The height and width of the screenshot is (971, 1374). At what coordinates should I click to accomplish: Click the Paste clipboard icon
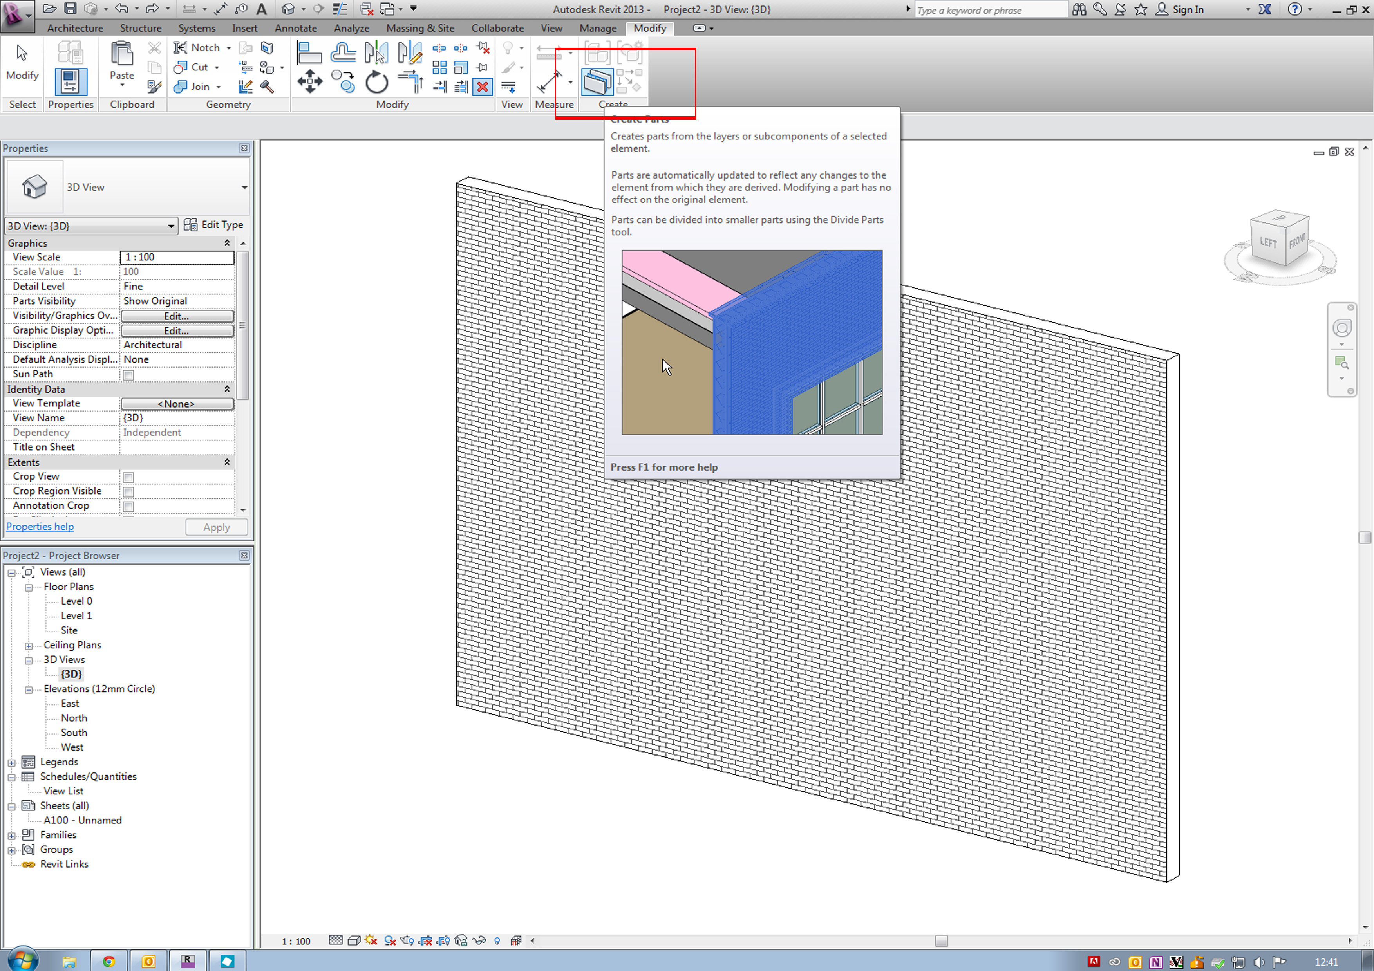121,54
